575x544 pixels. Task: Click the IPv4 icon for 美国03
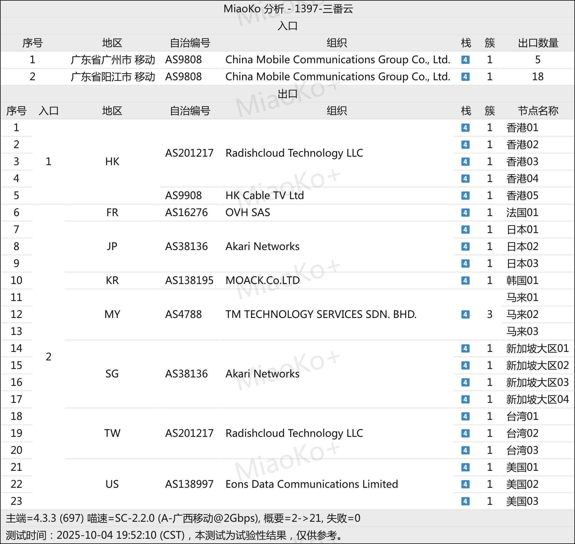[x=465, y=501]
